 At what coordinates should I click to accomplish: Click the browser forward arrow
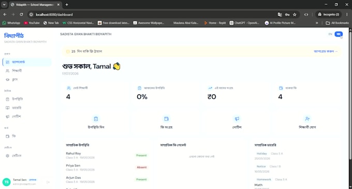tap(13, 14)
